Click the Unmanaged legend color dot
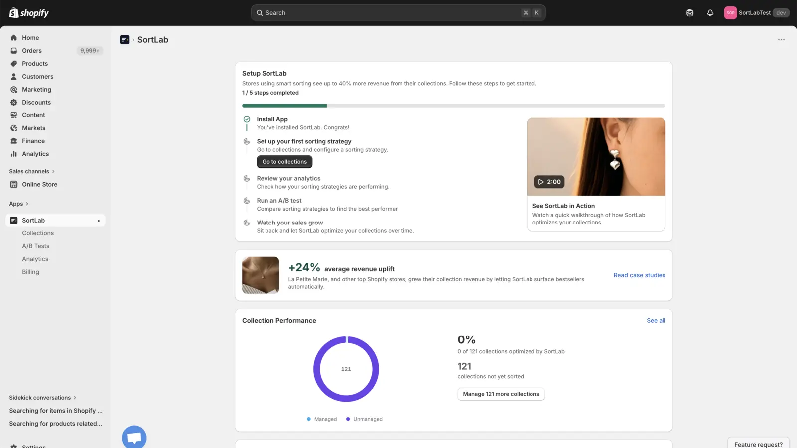Image resolution: width=797 pixels, height=448 pixels. pyautogui.click(x=348, y=419)
